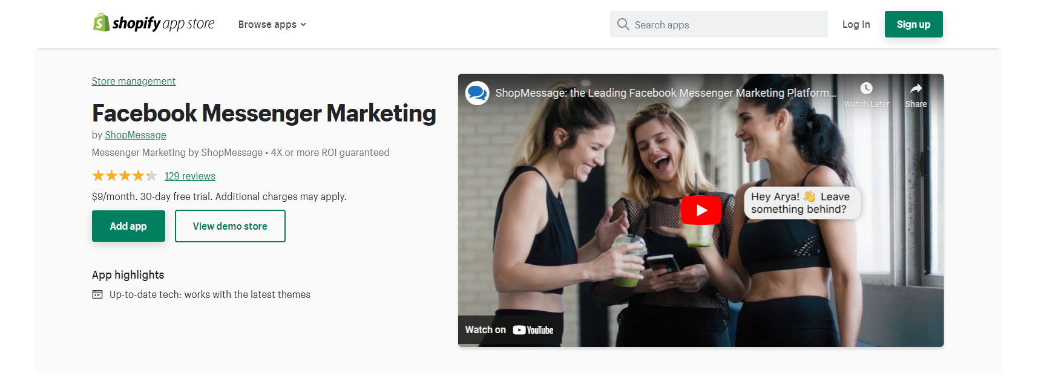Click the Search apps input field

click(718, 24)
